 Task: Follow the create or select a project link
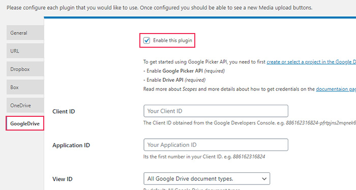311,62
